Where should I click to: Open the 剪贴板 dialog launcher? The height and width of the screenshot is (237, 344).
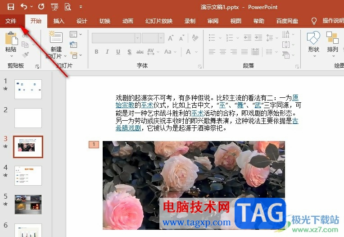pyautogui.click(x=37, y=67)
